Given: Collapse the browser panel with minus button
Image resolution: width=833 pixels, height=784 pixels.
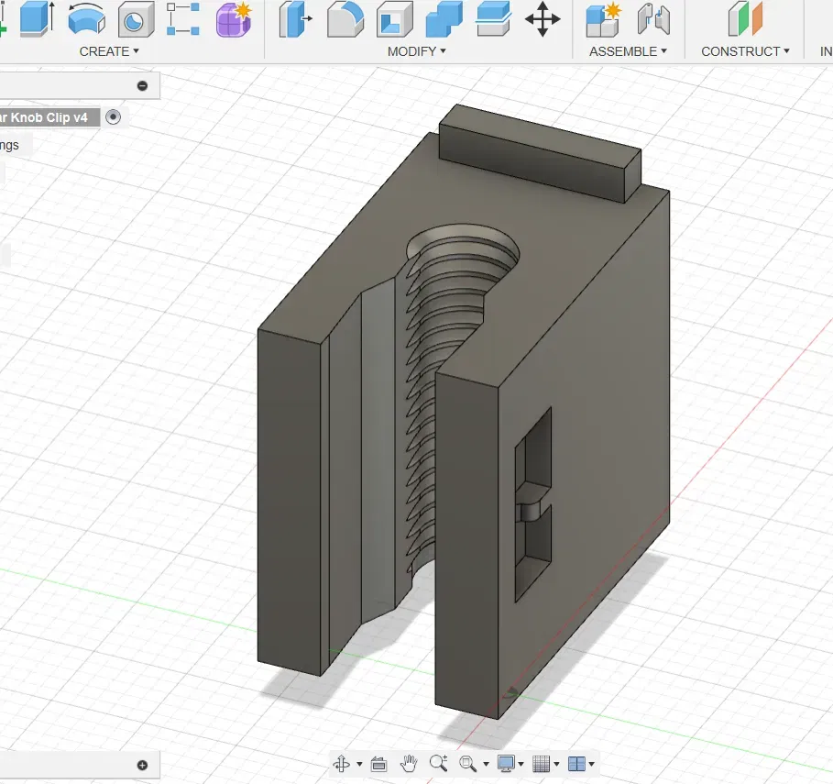Looking at the screenshot, I should [x=142, y=86].
